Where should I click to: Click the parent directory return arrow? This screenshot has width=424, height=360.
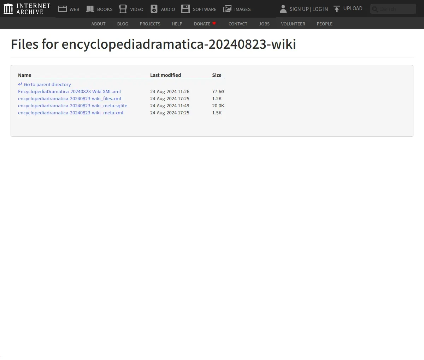20,84
